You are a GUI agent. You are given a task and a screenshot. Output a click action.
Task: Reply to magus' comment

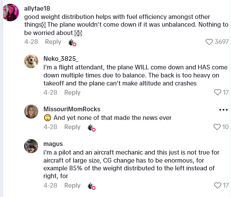click(x=72, y=186)
